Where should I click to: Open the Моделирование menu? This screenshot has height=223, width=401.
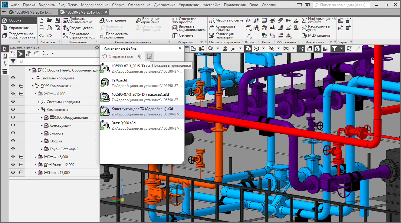(x=95, y=5)
